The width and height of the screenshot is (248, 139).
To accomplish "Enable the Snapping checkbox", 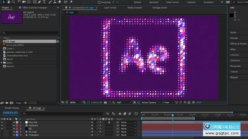I will (99, 2).
